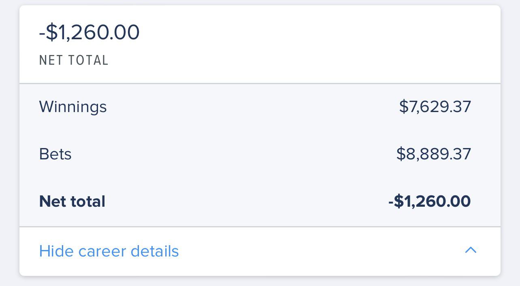
Task: Select the grey breakdown panel
Action: tap(259, 154)
